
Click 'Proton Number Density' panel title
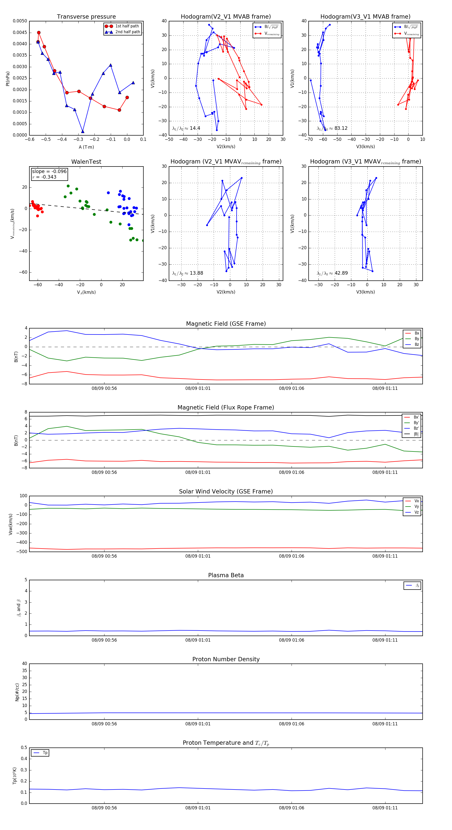point(226,659)
